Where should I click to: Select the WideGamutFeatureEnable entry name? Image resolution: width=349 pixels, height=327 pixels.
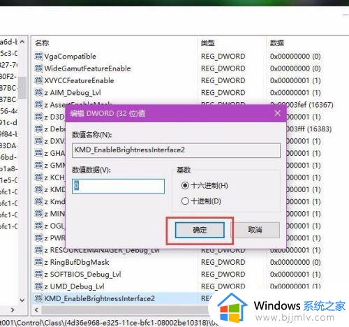pyautogui.click(x=87, y=68)
